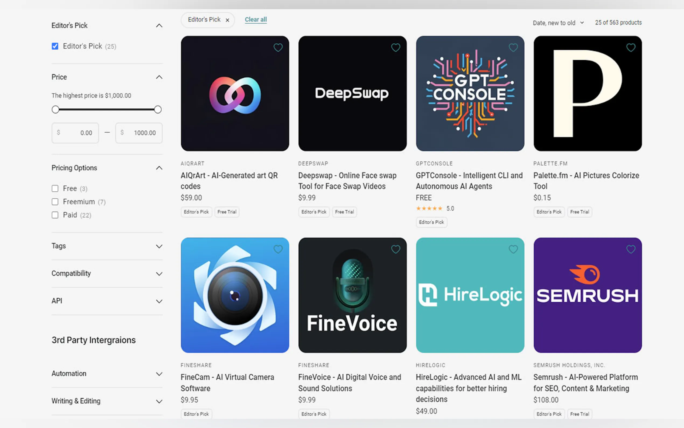Open the GPT Console logo thumbnail

[470, 94]
